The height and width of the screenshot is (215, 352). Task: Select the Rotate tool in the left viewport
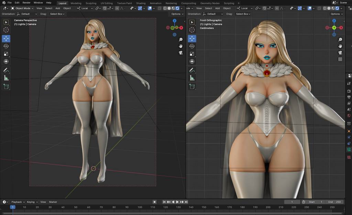pyautogui.click(x=6, y=46)
